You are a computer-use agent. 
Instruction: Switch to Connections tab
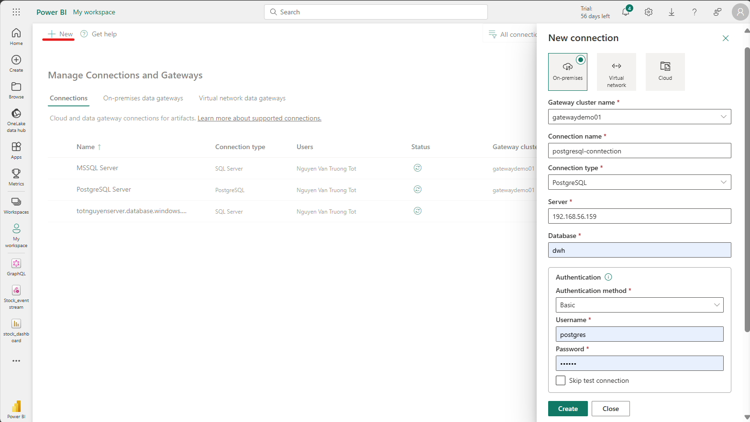69,98
